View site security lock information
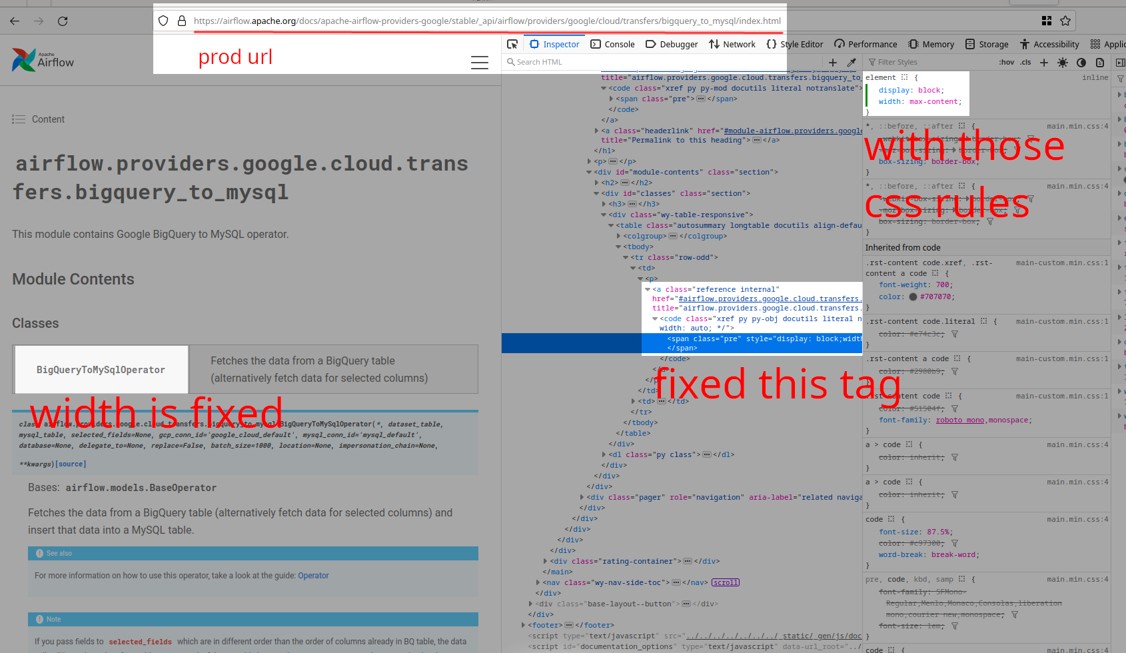The height and width of the screenshot is (653, 1126). [x=181, y=21]
